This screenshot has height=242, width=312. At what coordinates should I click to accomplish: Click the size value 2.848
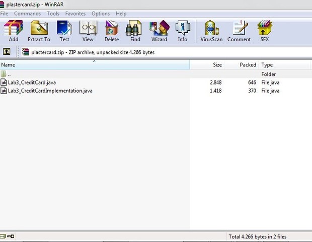(x=216, y=83)
